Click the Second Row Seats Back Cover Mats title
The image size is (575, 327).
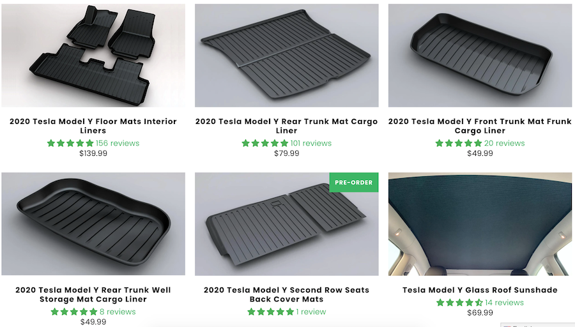[286, 294]
